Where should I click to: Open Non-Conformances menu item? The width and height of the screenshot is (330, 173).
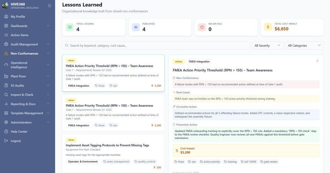click(28, 54)
